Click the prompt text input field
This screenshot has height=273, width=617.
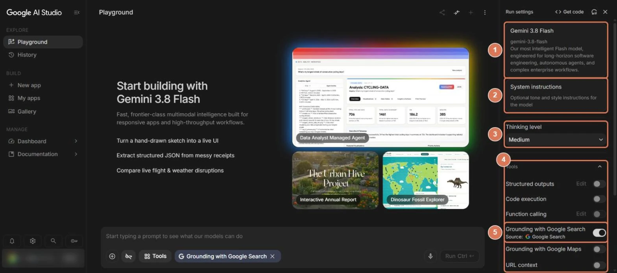click(292, 236)
